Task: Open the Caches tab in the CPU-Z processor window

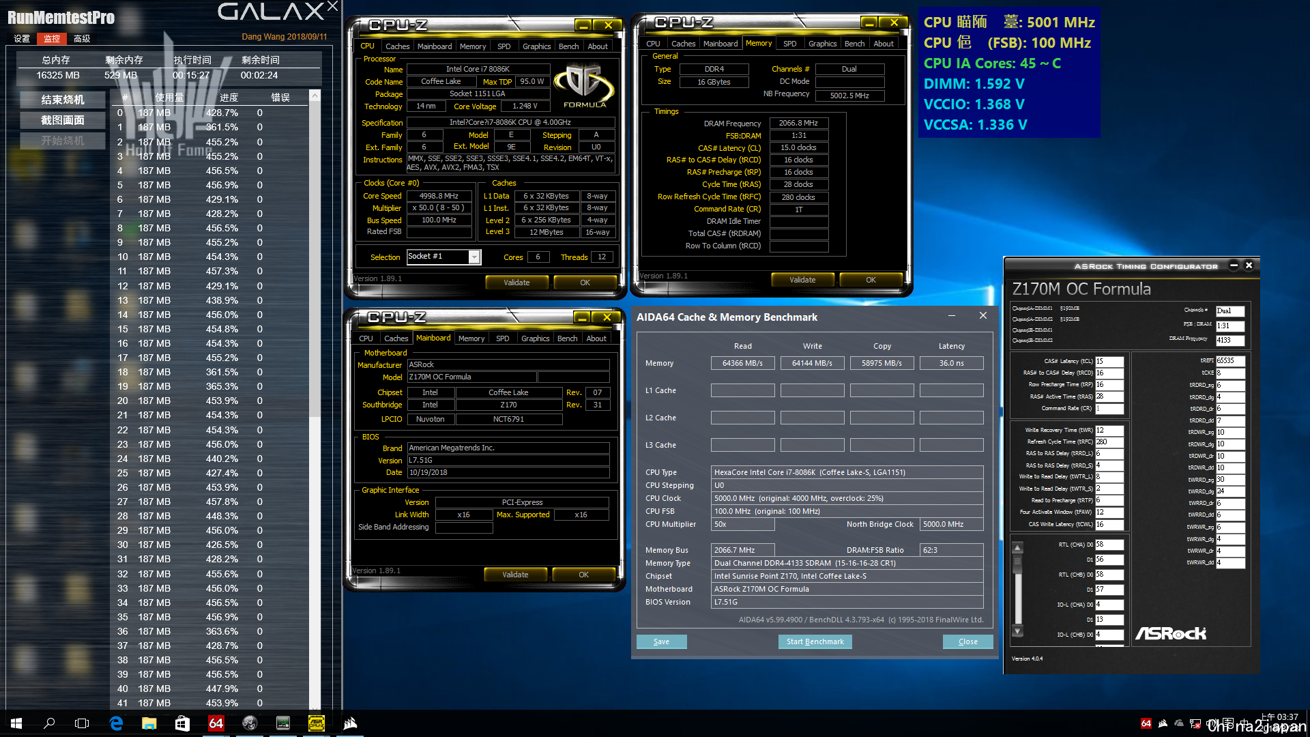Action: click(397, 46)
